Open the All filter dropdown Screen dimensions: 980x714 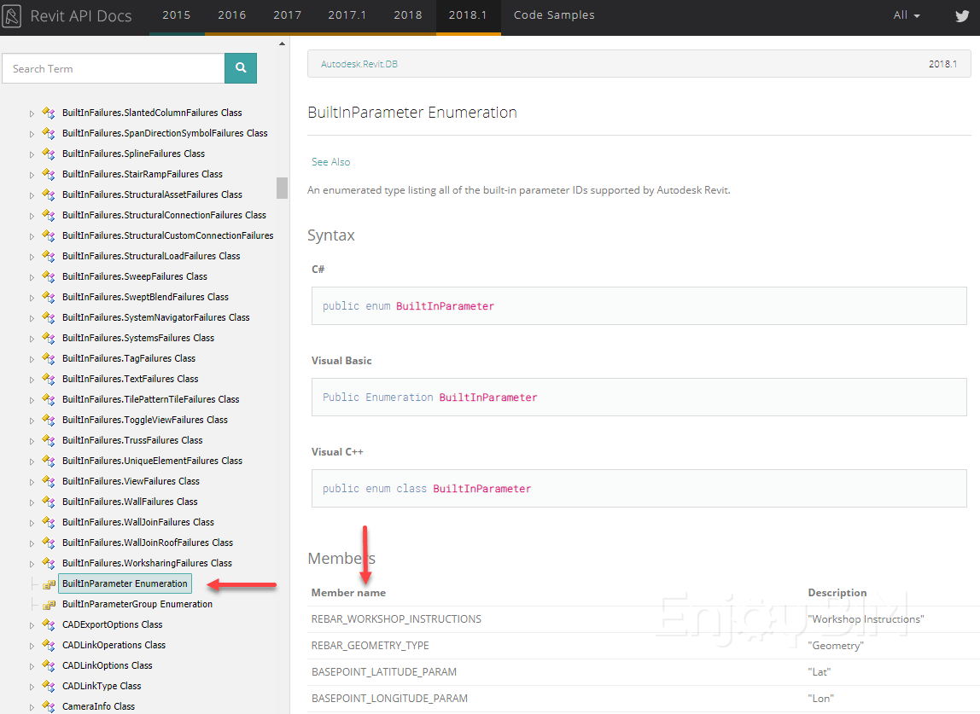tap(907, 15)
